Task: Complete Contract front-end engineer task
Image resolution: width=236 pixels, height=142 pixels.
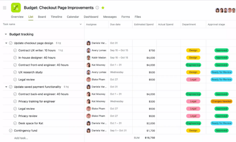Action: coord(15,65)
